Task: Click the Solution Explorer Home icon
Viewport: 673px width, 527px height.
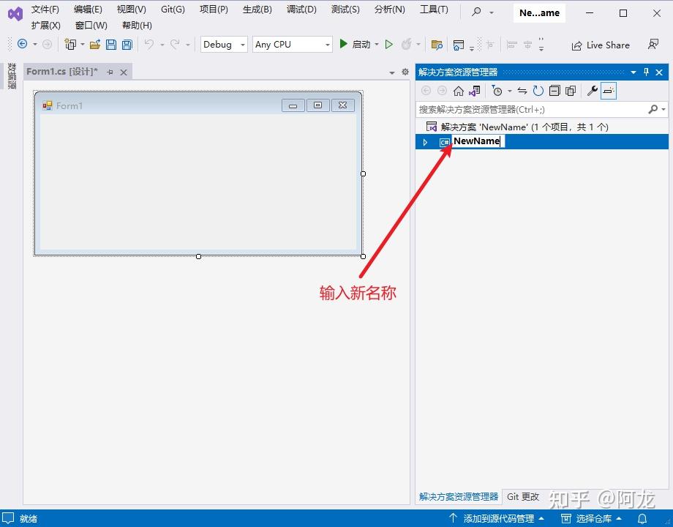Action: [459, 91]
